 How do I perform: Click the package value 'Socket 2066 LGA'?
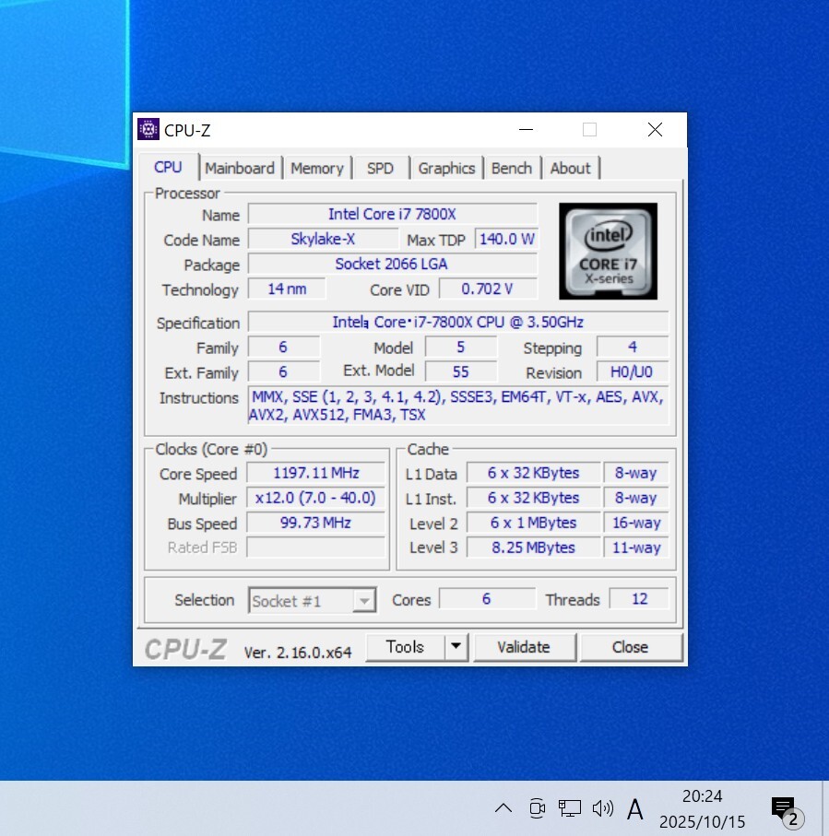[392, 264]
